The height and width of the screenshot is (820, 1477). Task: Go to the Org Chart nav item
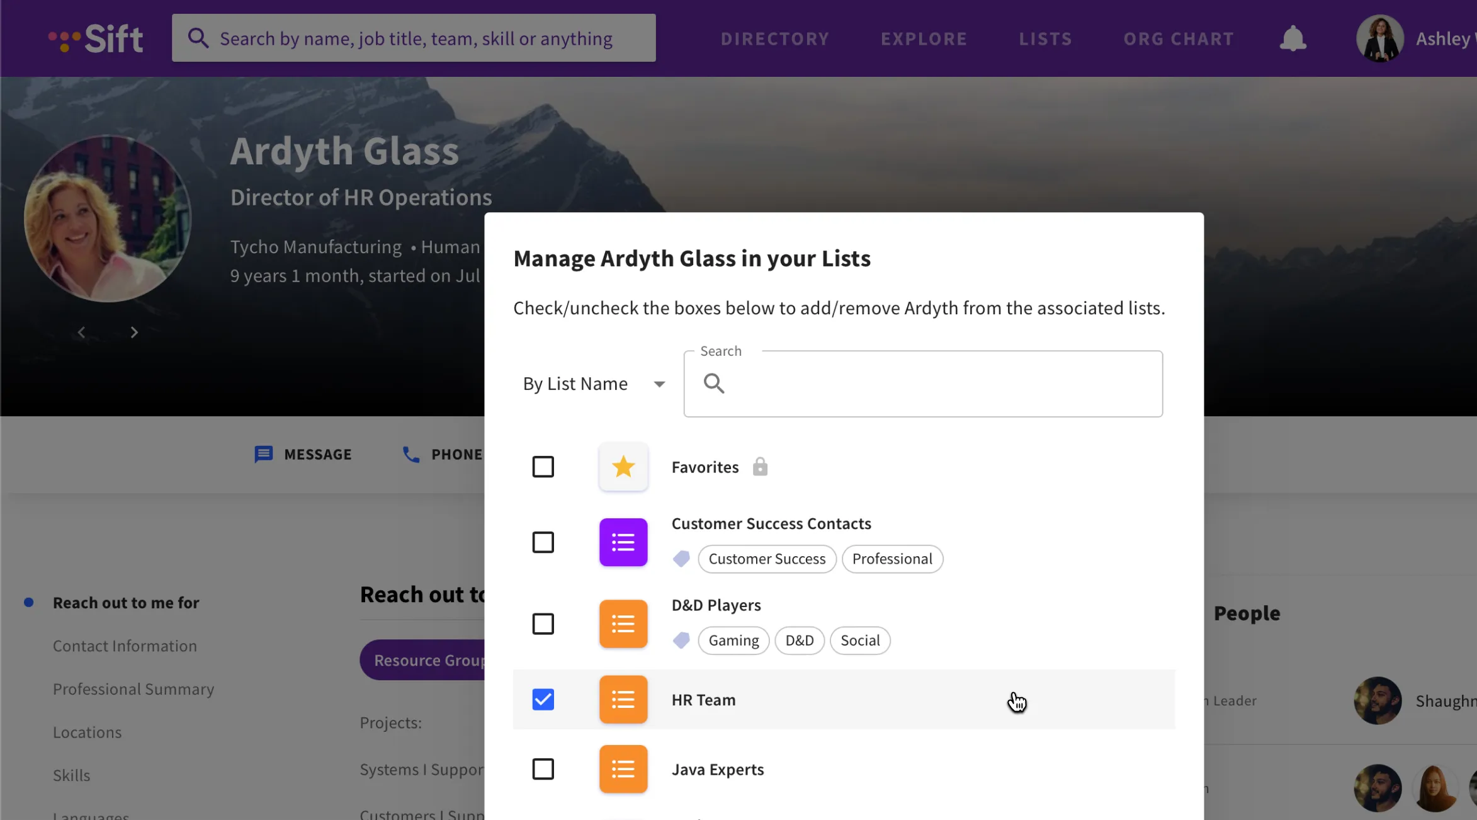tap(1178, 39)
